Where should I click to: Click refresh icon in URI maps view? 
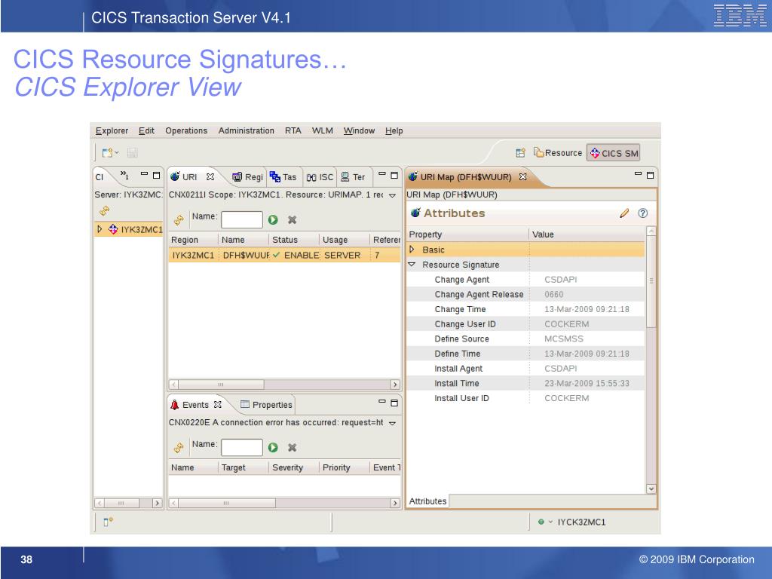(179, 219)
